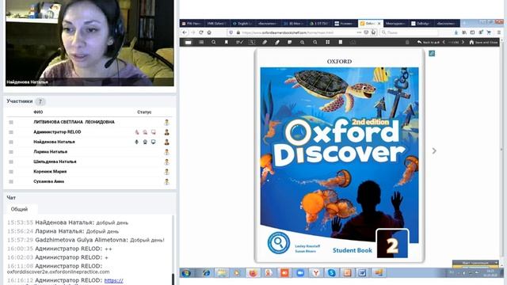Screen dimensions: 507x285
Task: Click the answer check tool icon
Action: [x=239, y=42]
